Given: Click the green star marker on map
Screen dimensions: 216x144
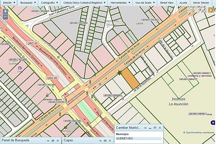Looking at the screenshot, I should click(120, 73).
